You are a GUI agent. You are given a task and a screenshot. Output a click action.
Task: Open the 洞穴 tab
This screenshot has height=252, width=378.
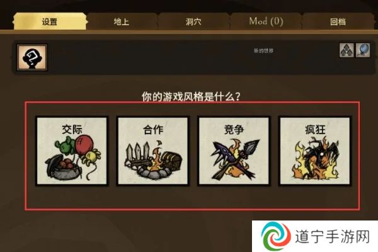193,21
